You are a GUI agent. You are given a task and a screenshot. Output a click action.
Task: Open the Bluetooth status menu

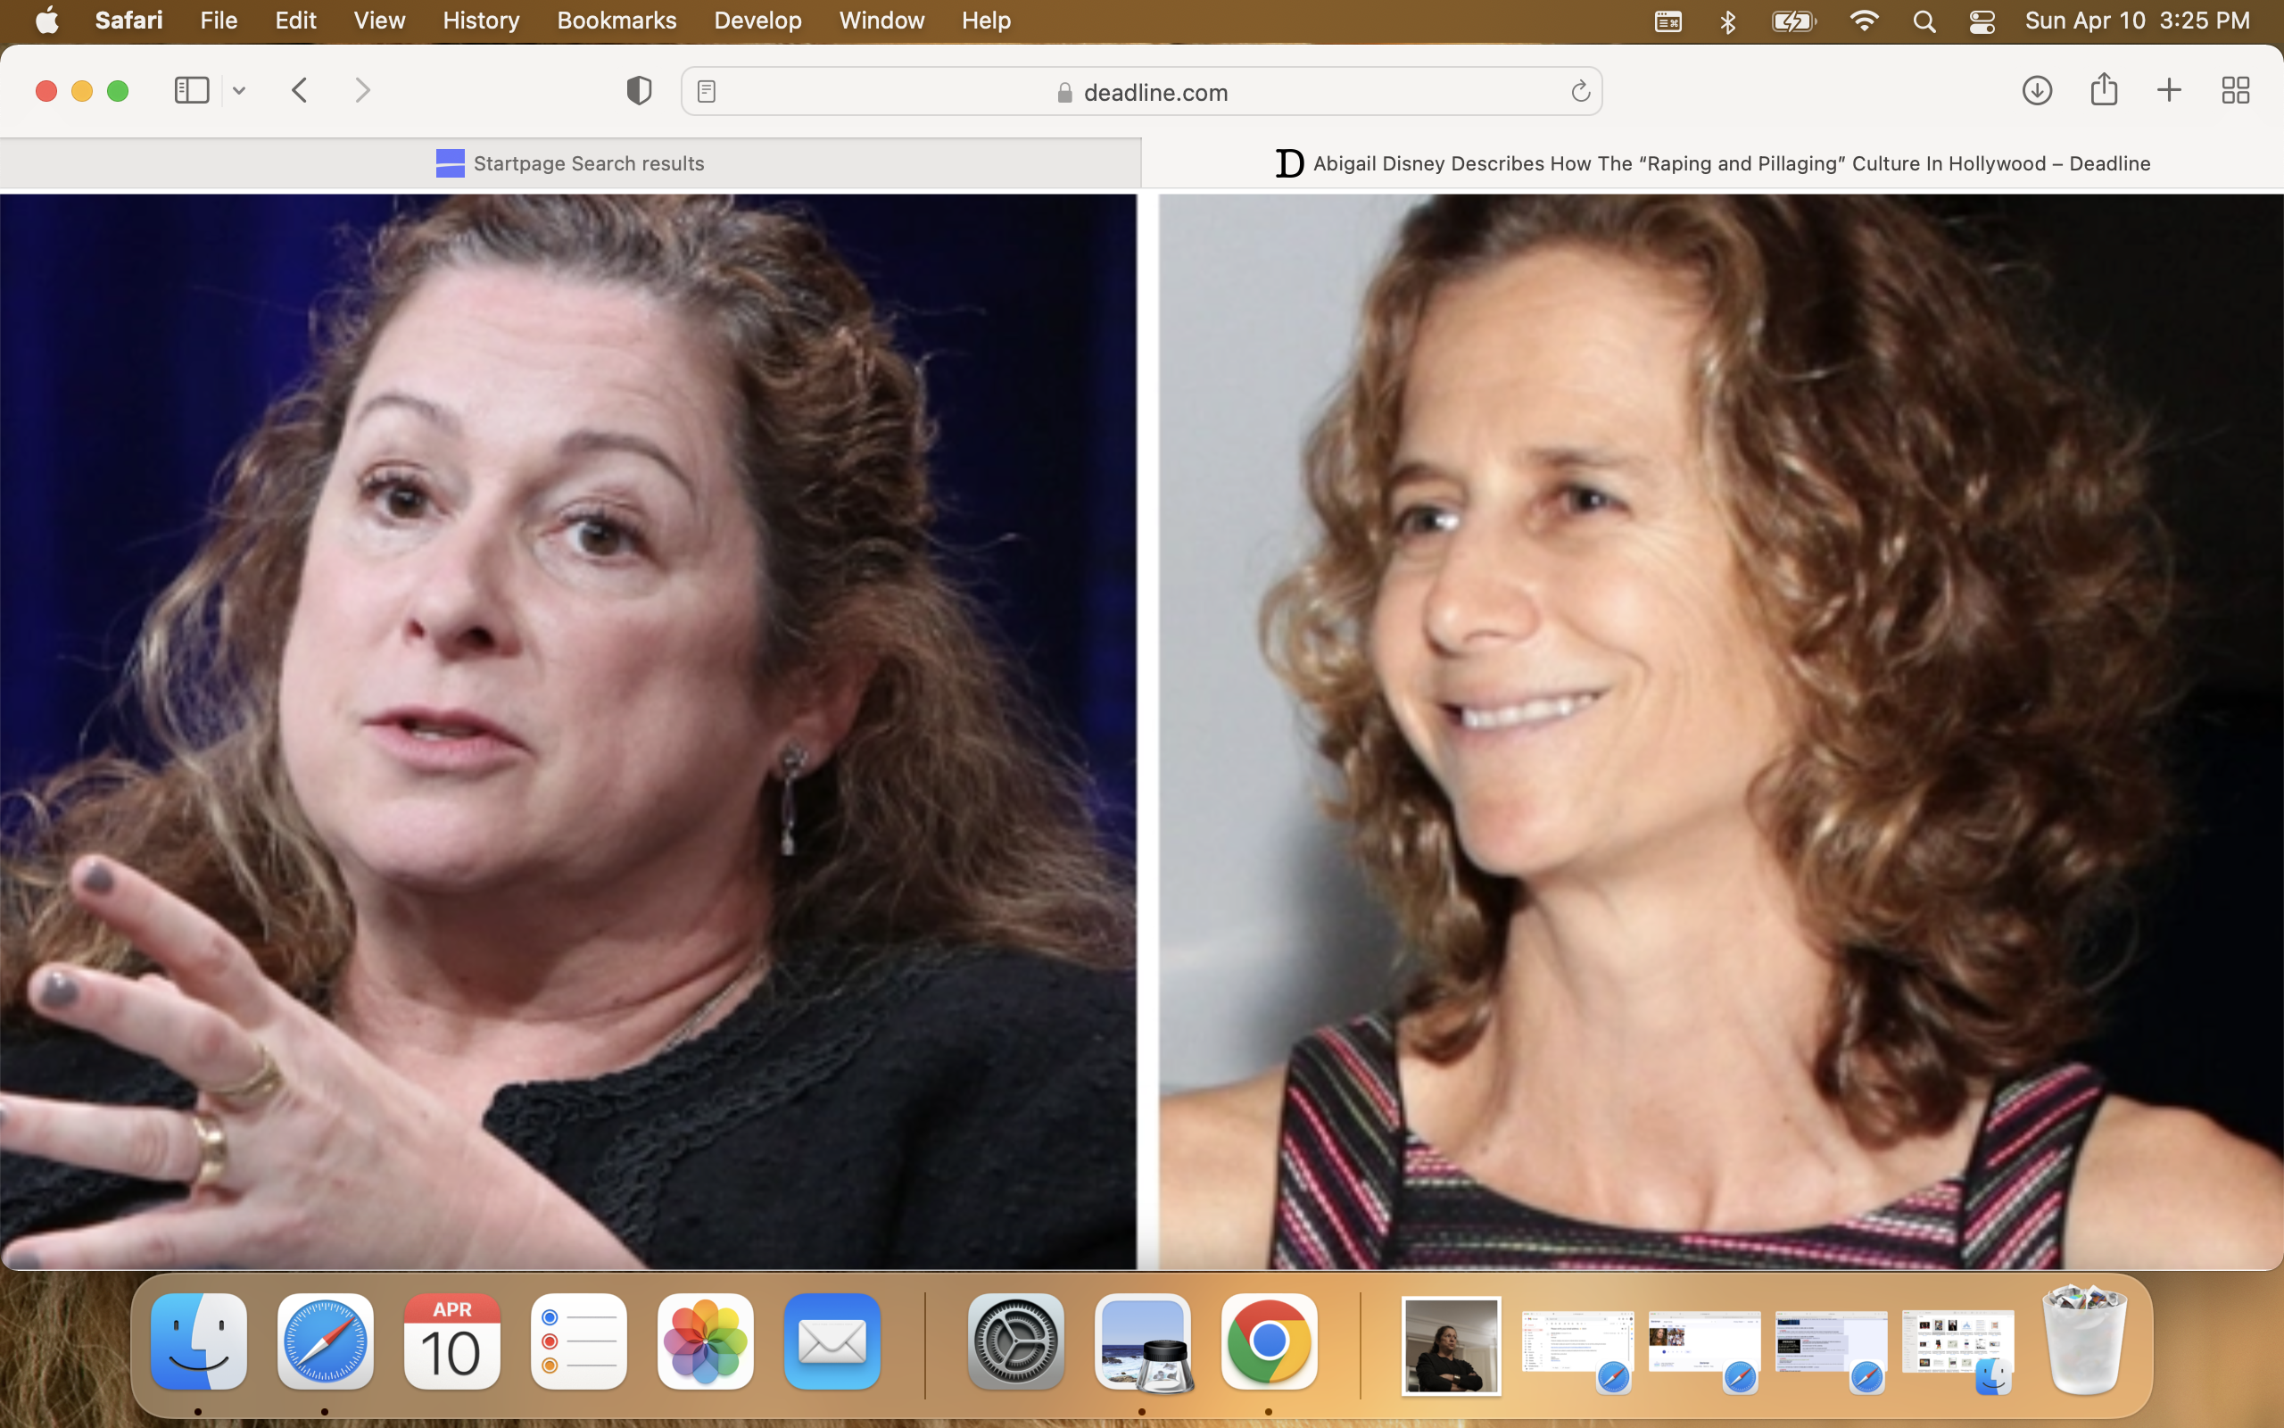pos(1727,21)
